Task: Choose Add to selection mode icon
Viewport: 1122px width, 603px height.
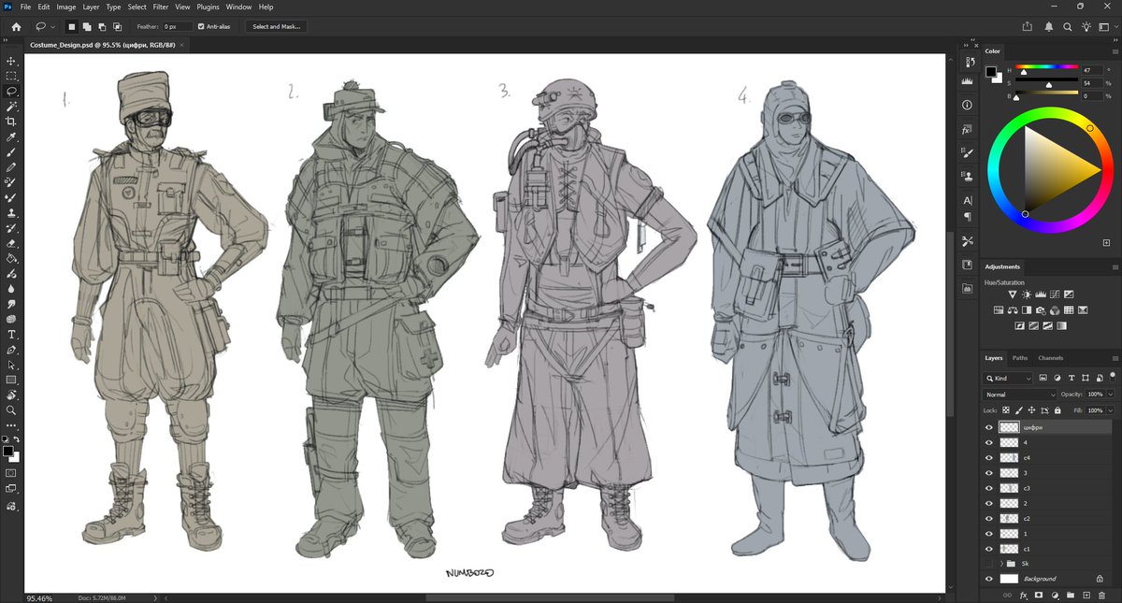Action: 86,26
